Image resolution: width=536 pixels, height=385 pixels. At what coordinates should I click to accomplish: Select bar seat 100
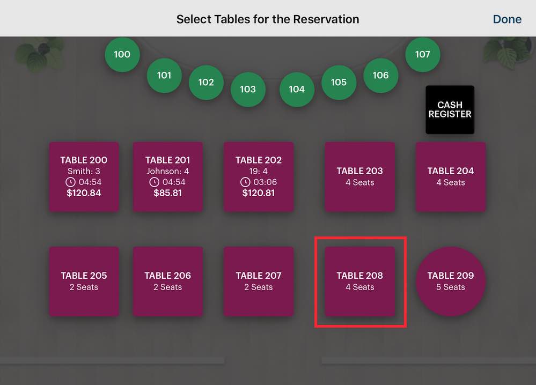coord(122,54)
